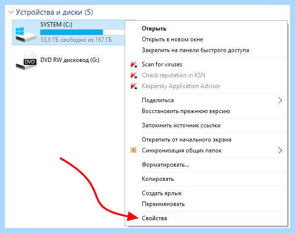
Task: Expand the Синхронизация общих папок submenu arrow
Action: tap(280, 150)
